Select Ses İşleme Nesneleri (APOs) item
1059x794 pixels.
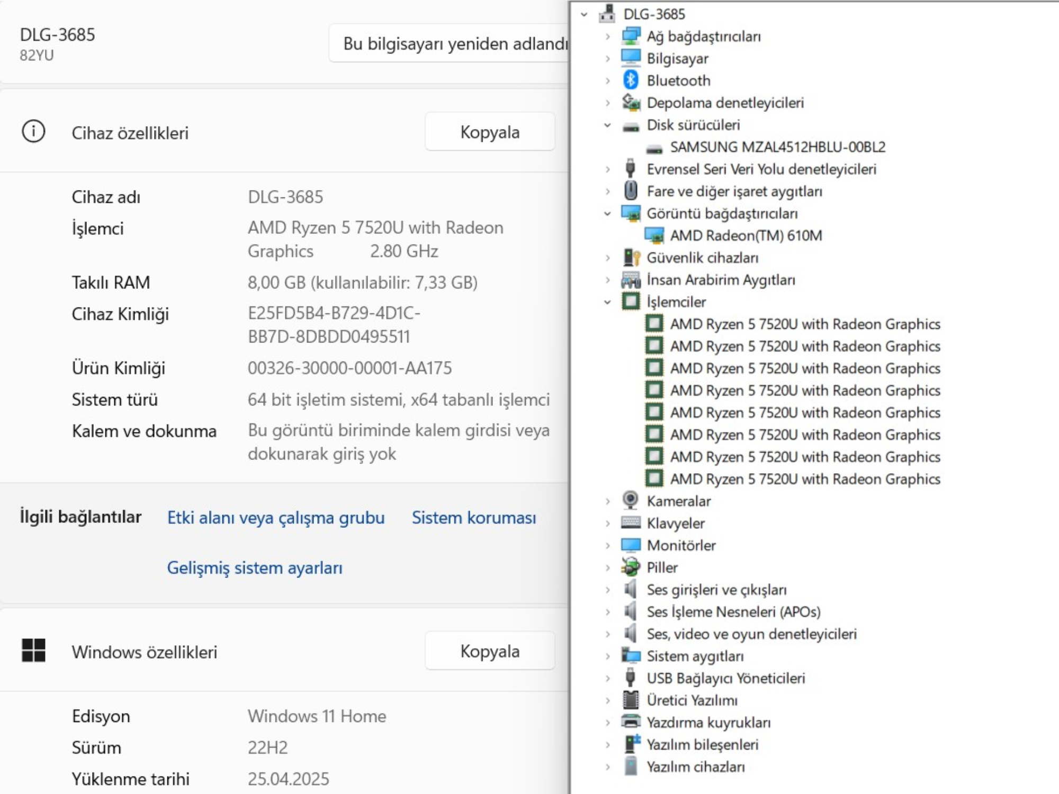tap(733, 611)
